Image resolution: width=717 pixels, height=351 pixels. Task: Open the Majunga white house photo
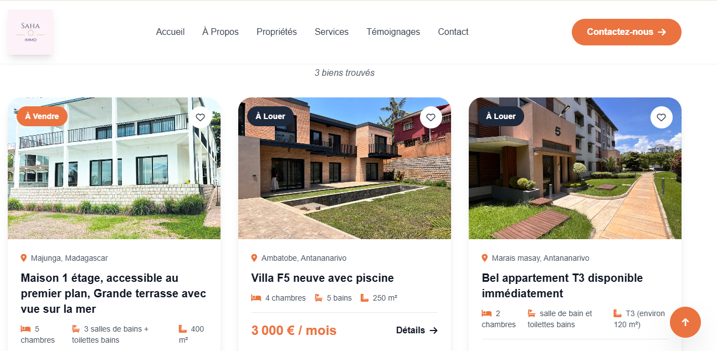point(114,168)
